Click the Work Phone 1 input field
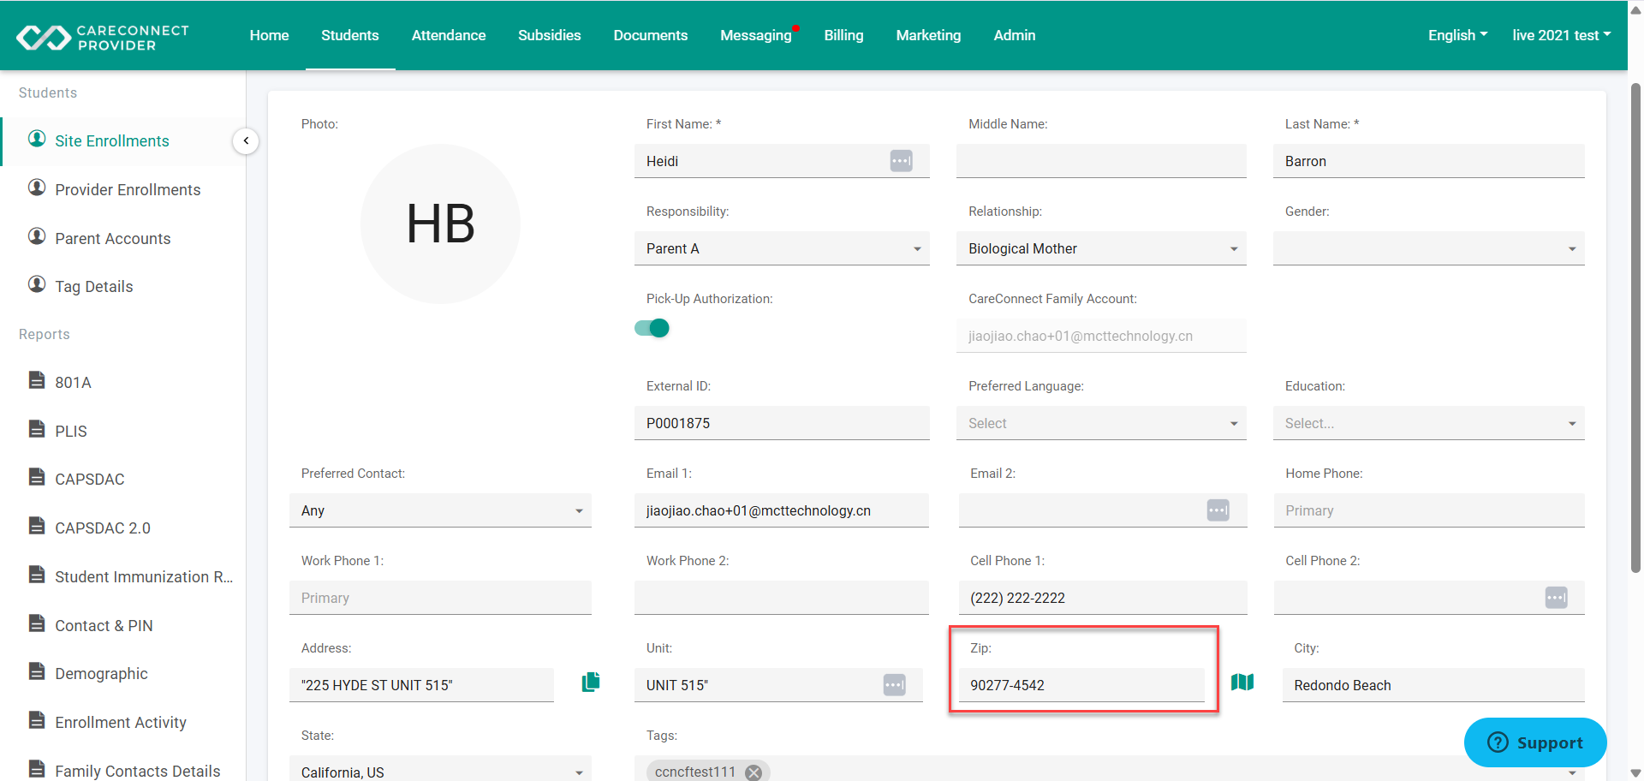The image size is (1644, 781). (440, 598)
